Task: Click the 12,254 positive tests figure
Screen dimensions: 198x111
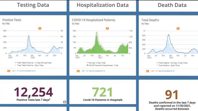Action: (33, 92)
